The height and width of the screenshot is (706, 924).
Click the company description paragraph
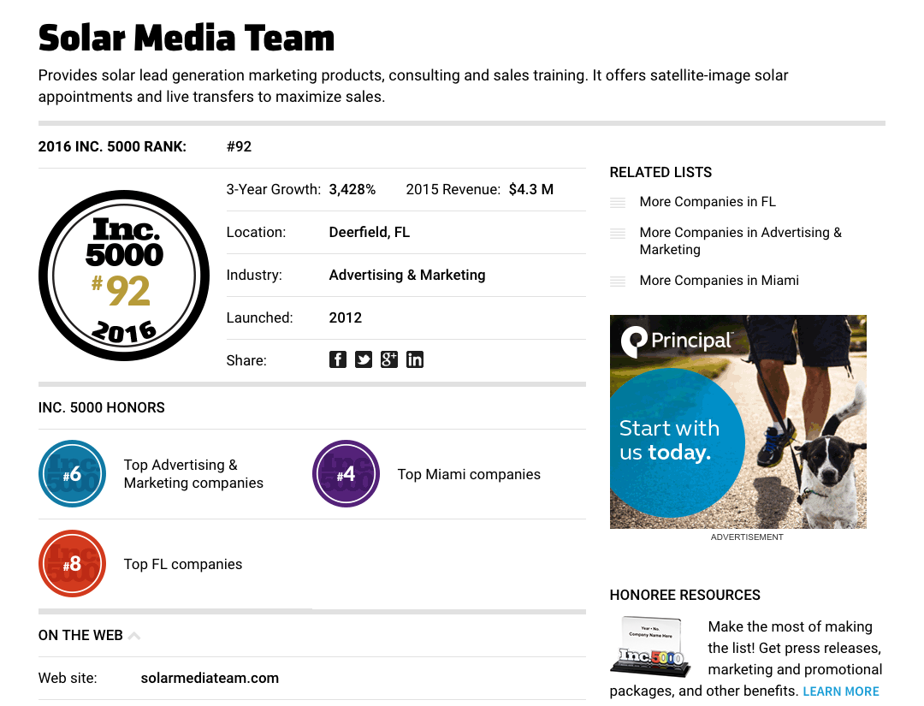point(413,86)
